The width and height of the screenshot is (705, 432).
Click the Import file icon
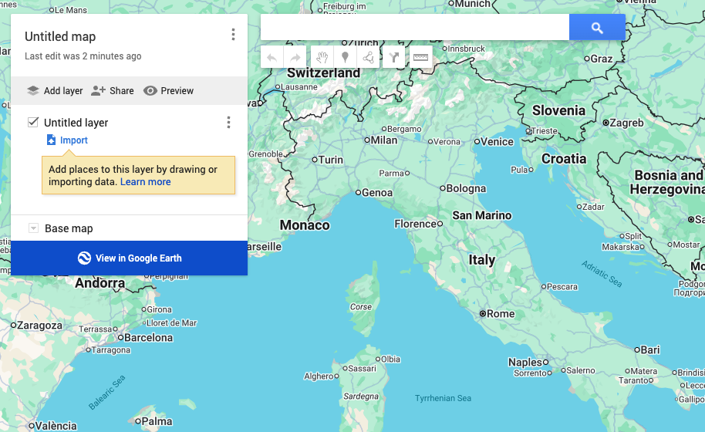[x=51, y=140]
